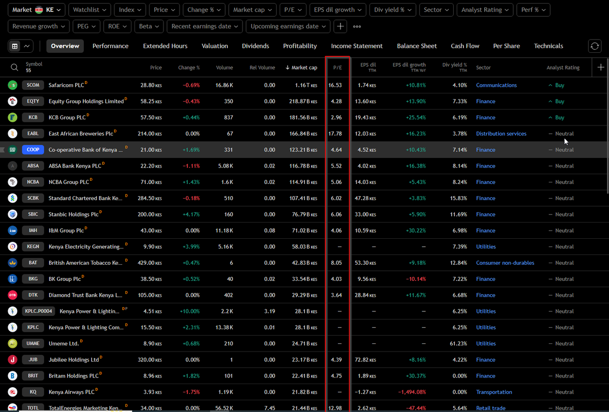609x412 pixels.
Task: Click the Umeme Ltd. logo icon
Action: 13,344
